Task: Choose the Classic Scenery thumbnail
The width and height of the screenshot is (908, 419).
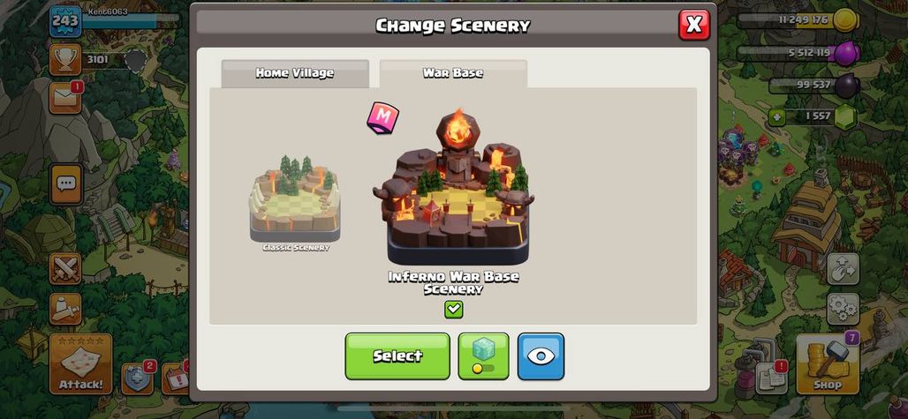Action: [x=295, y=204]
